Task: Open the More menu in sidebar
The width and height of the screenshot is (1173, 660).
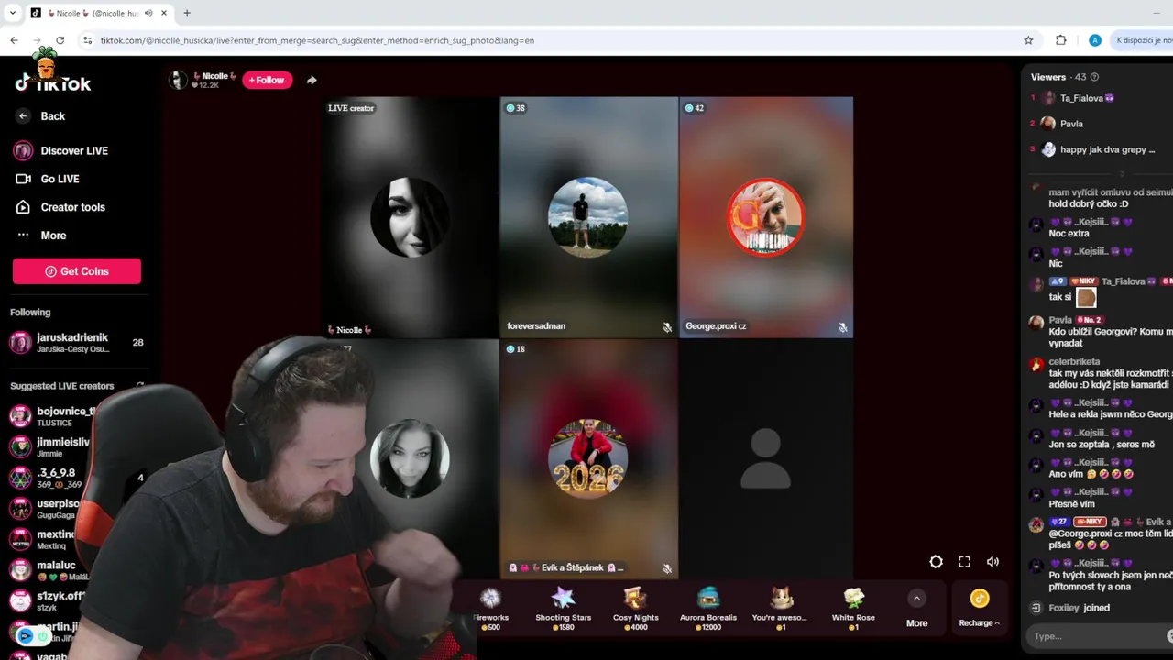Action: 42,236
